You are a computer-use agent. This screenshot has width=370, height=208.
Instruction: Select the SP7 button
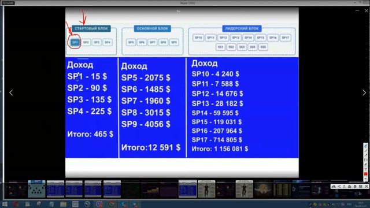click(x=153, y=42)
